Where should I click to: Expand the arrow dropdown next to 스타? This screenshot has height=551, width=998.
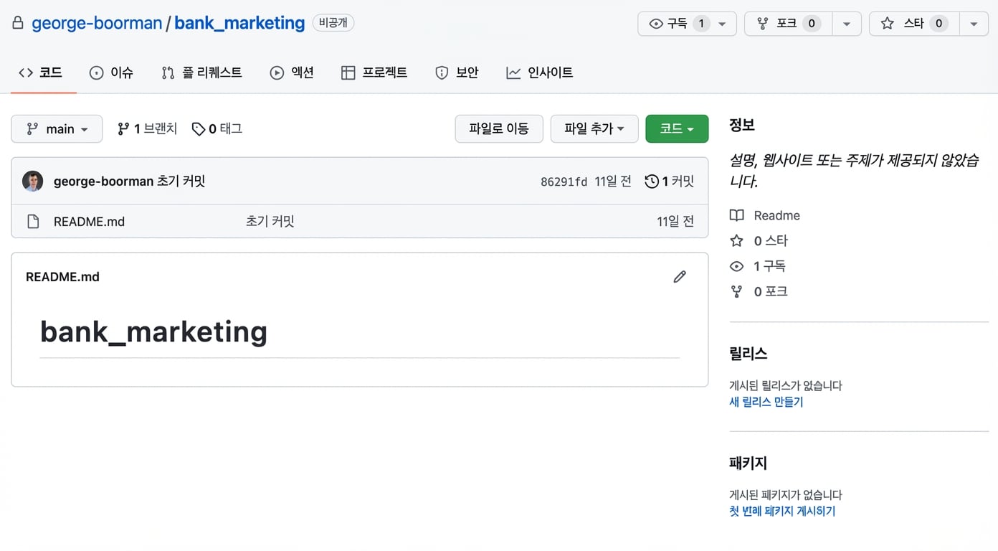point(974,24)
